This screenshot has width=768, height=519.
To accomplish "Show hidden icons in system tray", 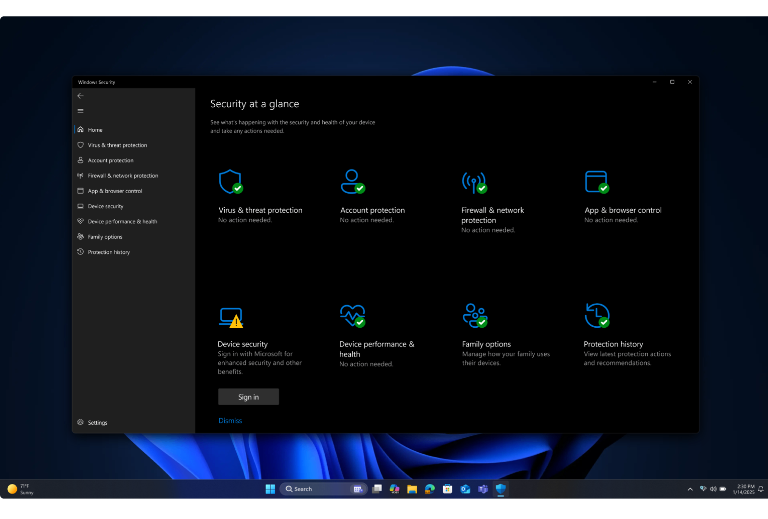I will [690, 489].
